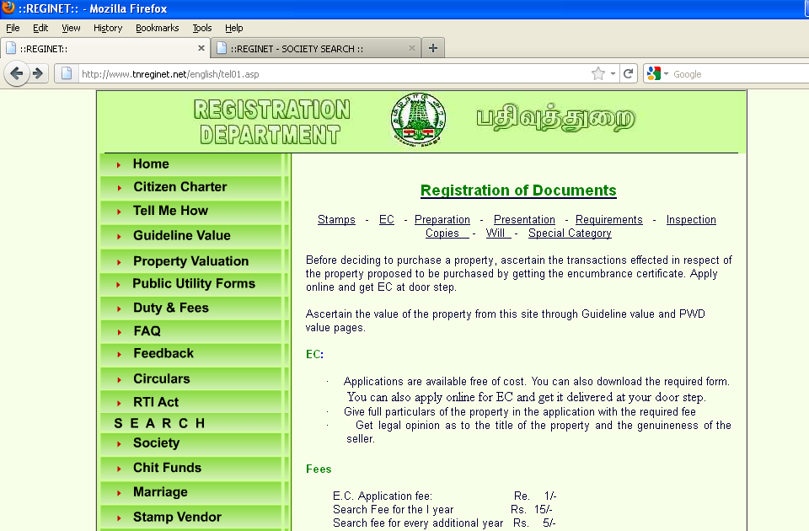This screenshot has height=531, width=809.
Task: Click the forward navigation arrow
Action: coord(37,73)
